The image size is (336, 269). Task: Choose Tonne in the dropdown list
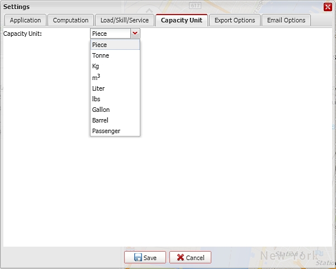pyautogui.click(x=115, y=55)
